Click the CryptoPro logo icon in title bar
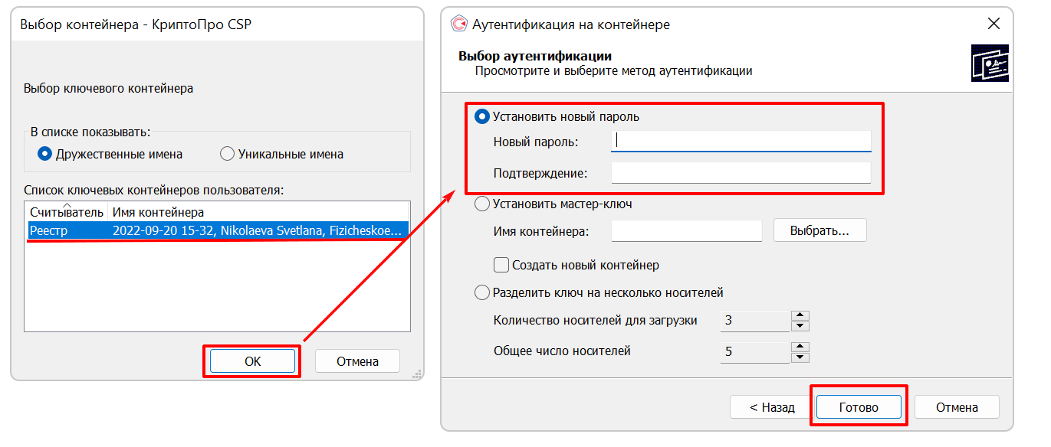The width and height of the screenshot is (1051, 447). coord(459,24)
